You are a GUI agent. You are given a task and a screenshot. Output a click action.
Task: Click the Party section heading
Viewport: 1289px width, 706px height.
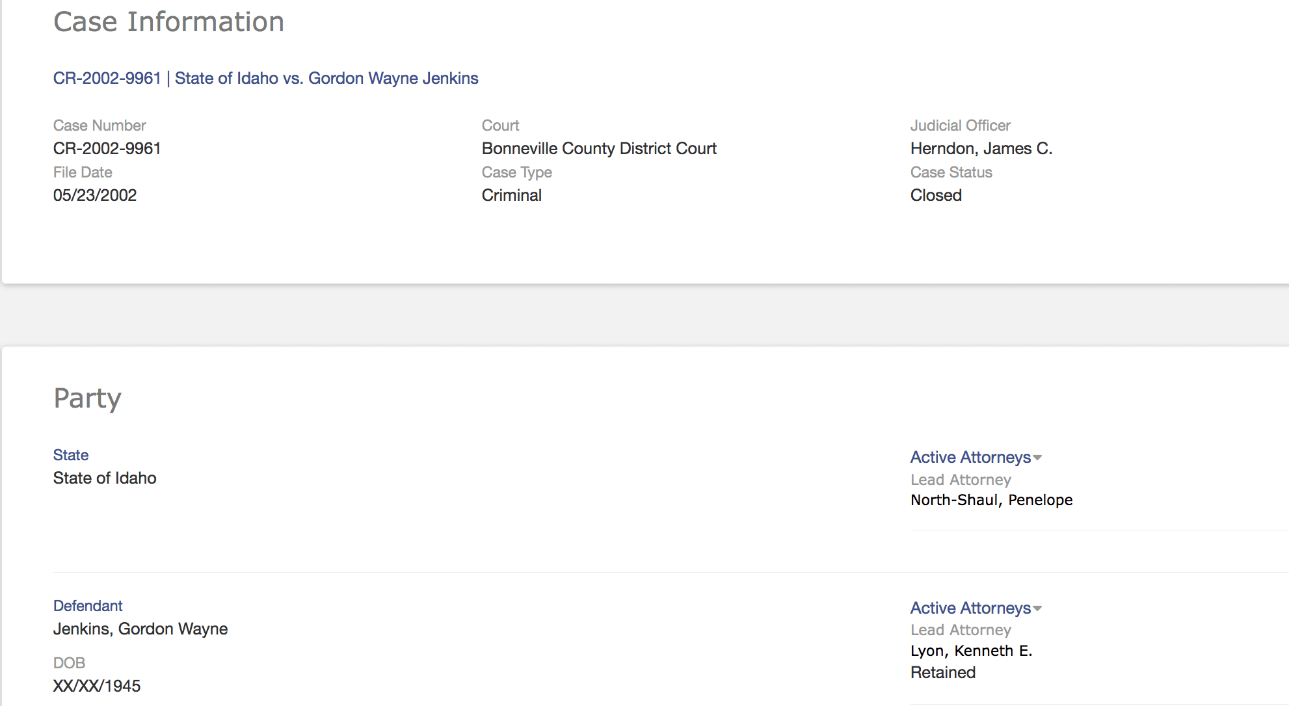[x=87, y=398]
